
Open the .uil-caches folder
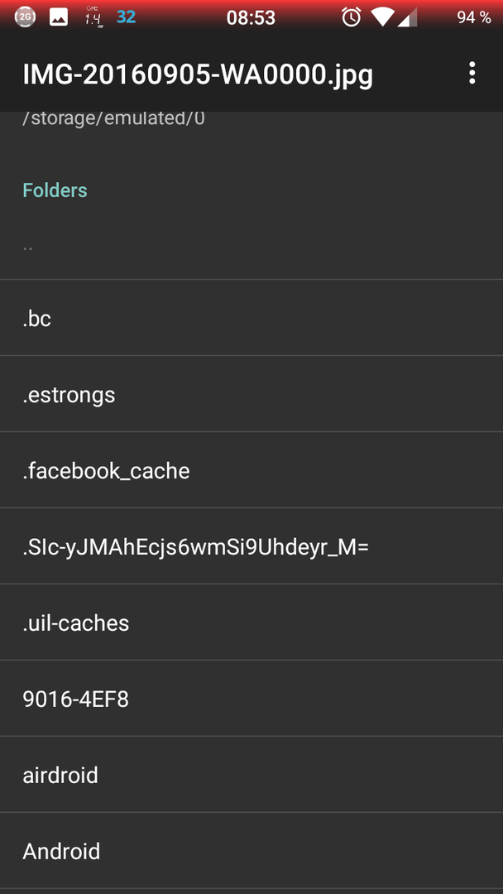pos(251,622)
